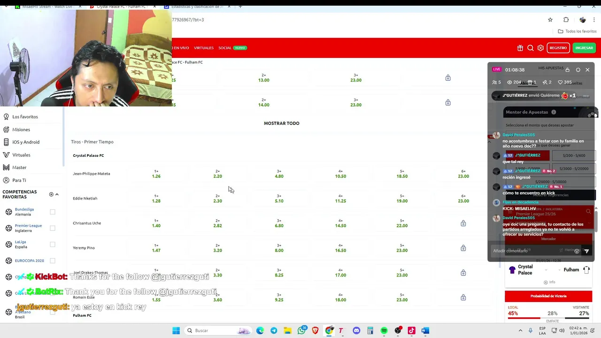
Task: Open WhatsApp from the taskbar
Action: [x=301, y=330]
